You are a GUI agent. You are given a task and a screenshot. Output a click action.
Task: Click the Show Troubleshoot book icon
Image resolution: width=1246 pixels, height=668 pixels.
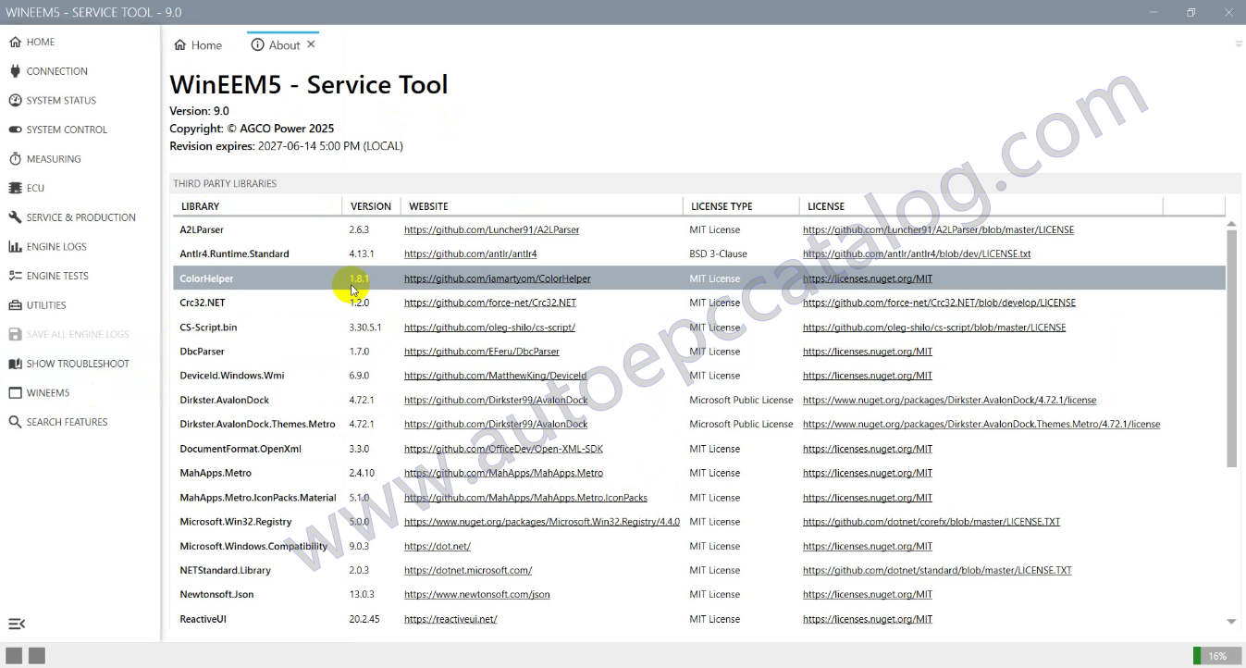tap(15, 364)
